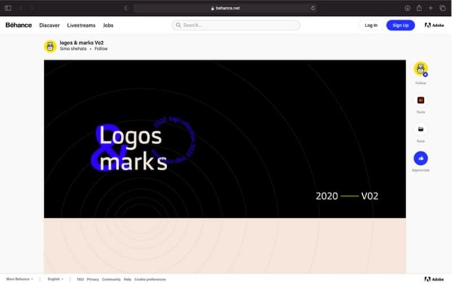Open the Simo shehata profile link
The width and height of the screenshot is (452, 284).
tap(73, 49)
